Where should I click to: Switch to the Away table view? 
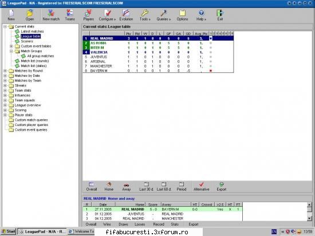(127, 187)
